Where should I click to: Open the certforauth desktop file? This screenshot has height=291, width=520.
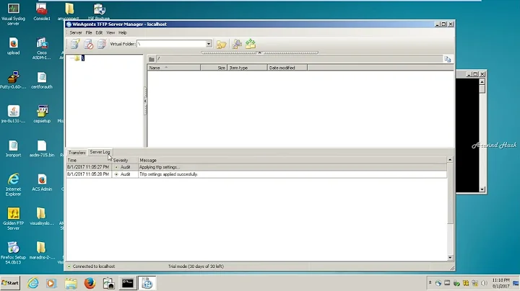tap(42, 81)
